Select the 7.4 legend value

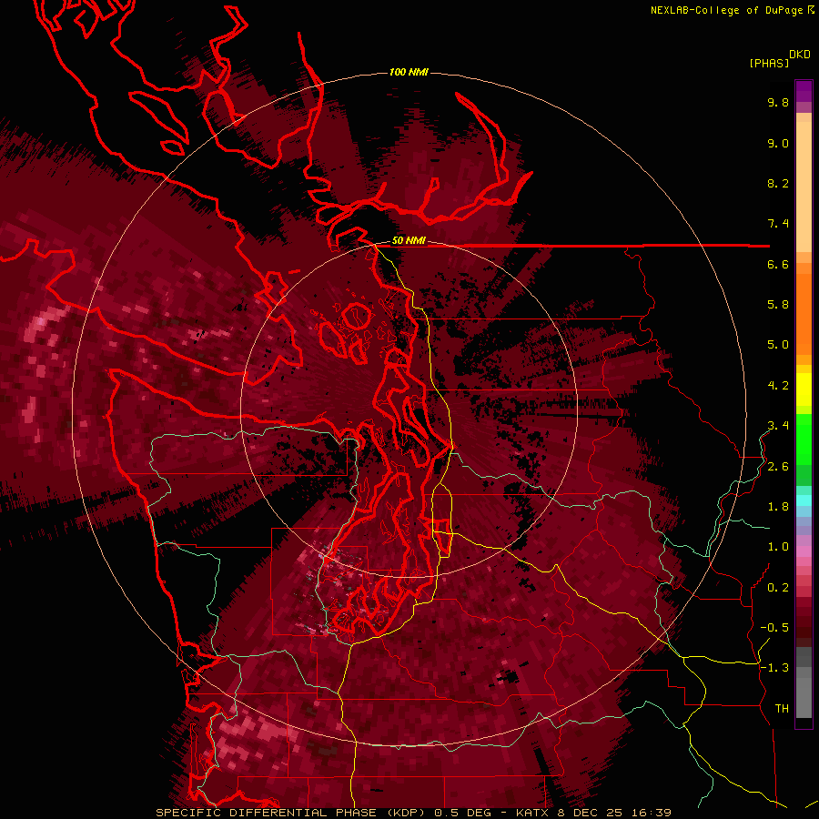click(778, 224)
